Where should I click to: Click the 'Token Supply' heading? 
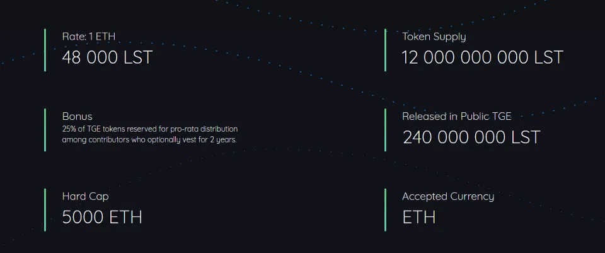[434, 37]
